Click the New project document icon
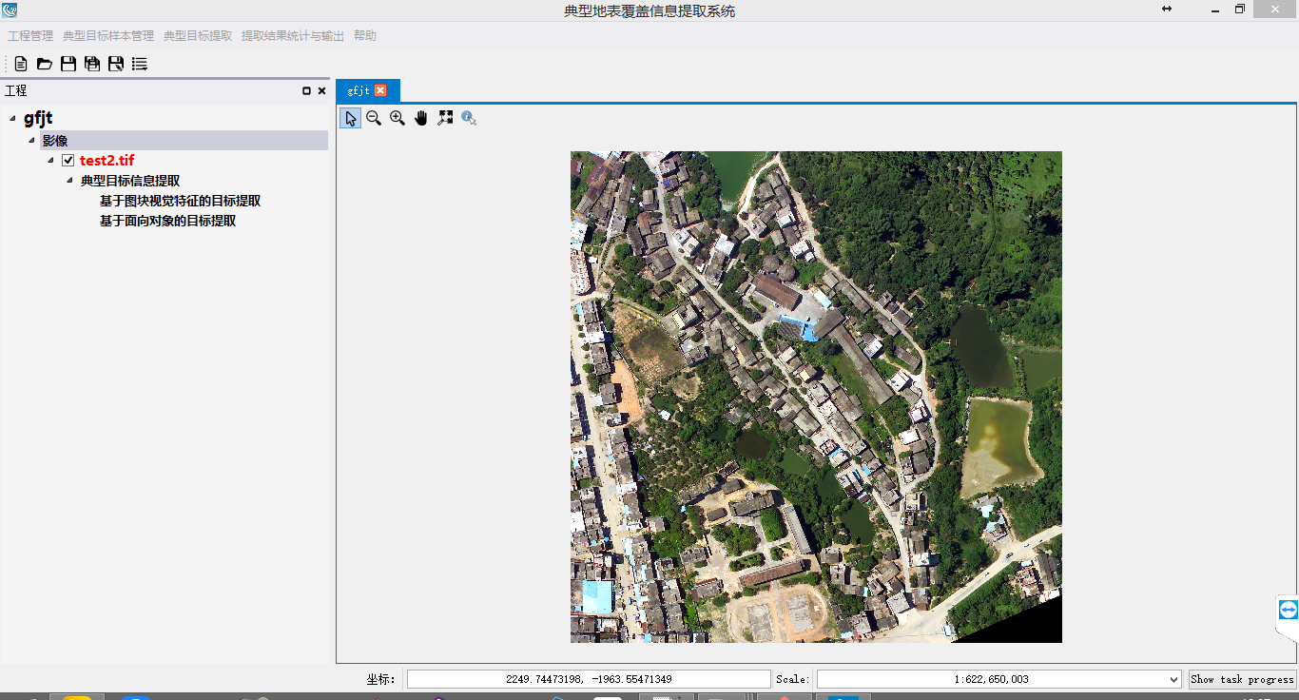The image size is (1299, 700). [x=21, y=64]
